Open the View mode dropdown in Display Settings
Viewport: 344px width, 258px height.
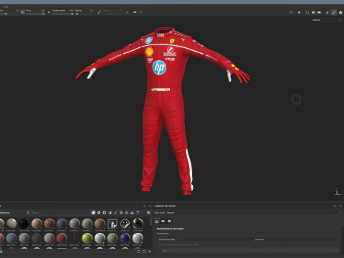pos(254,213)
